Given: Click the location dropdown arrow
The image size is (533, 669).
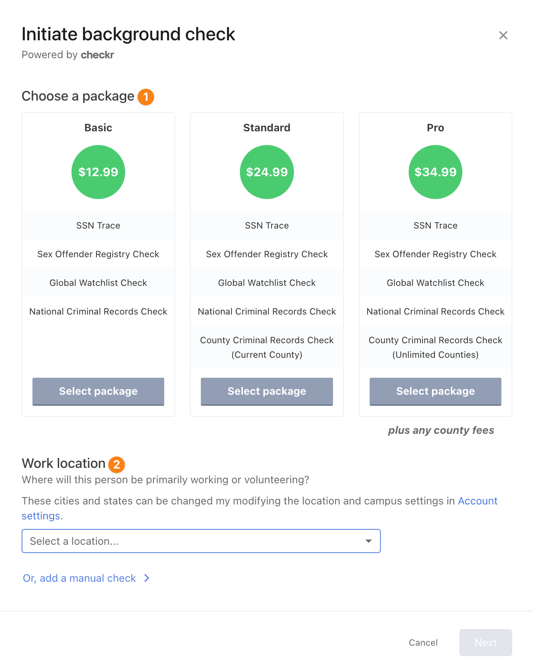Looking at the screenshot, I should [x=368, y=541].
